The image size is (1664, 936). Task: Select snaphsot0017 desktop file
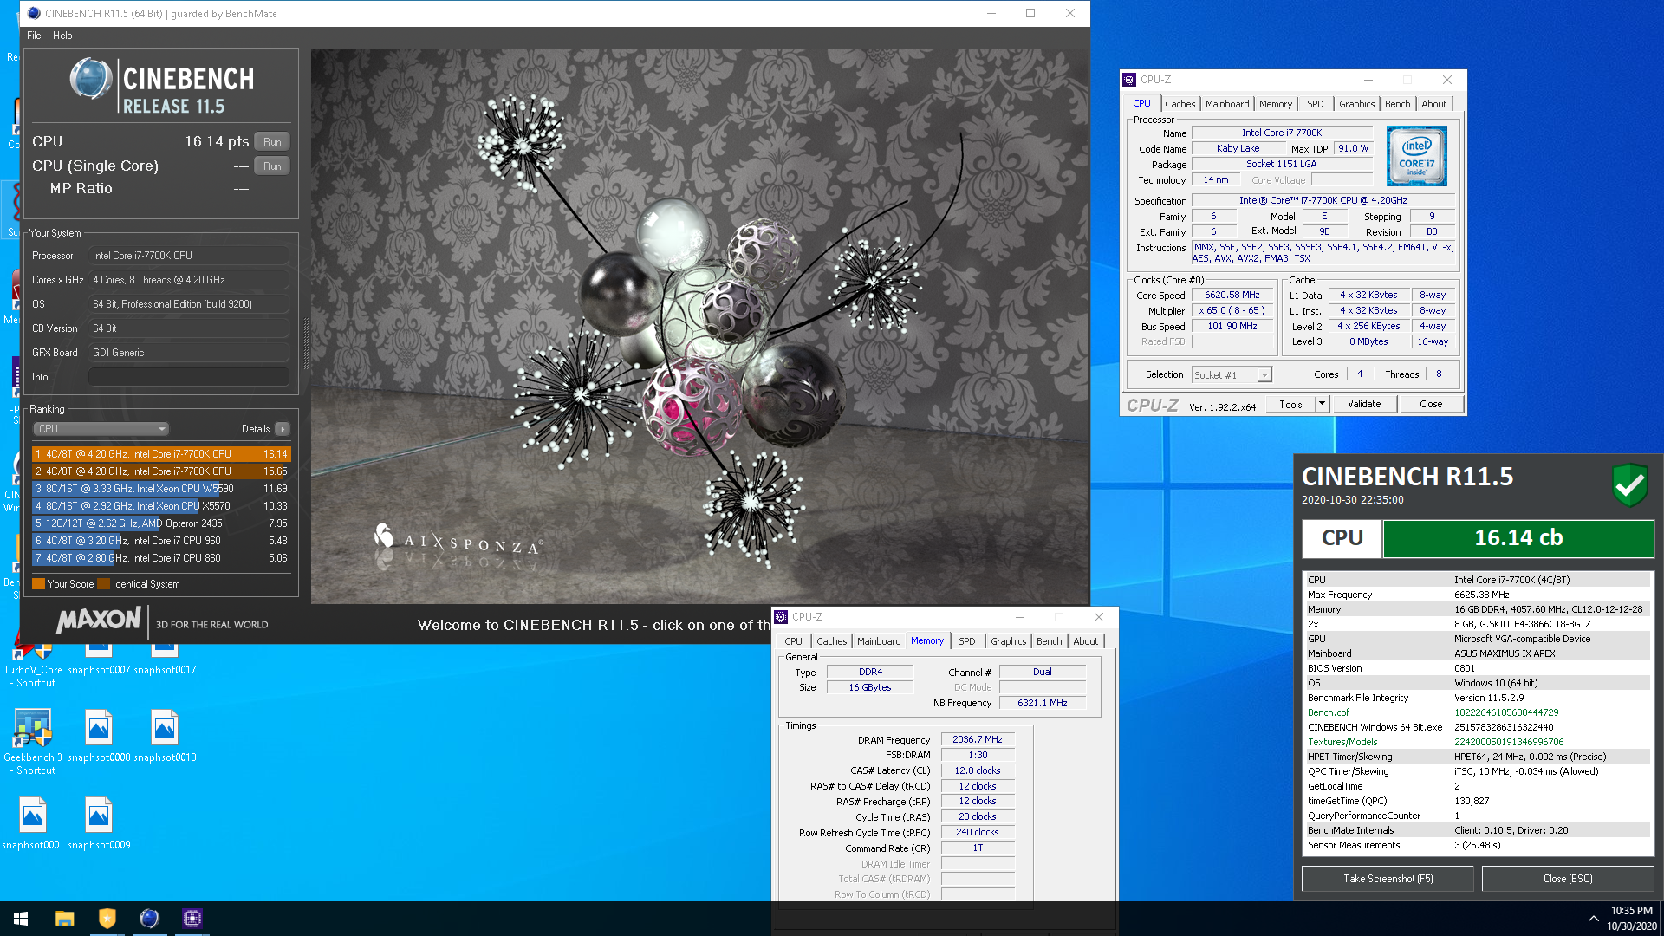[165, 659]
